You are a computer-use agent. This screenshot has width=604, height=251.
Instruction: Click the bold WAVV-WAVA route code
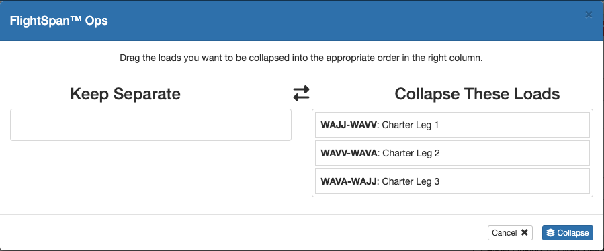(349, 153)
